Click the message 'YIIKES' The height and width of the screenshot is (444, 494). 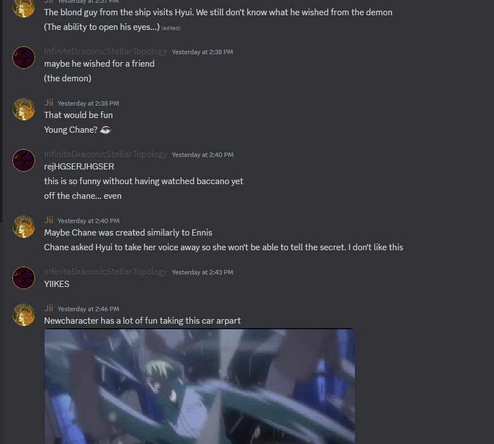coord(57,284)
